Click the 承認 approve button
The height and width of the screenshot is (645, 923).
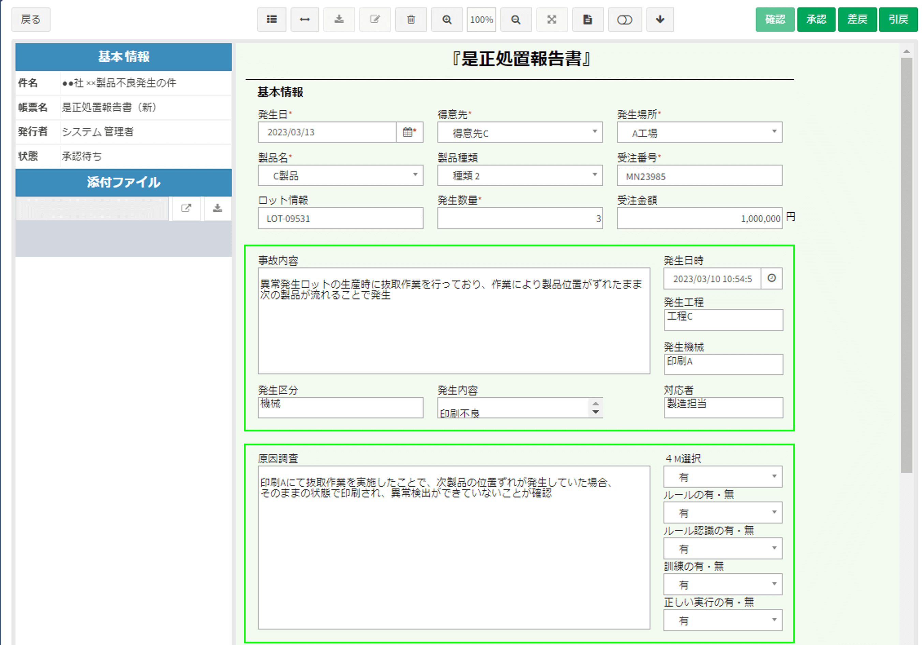pos(816,19)
